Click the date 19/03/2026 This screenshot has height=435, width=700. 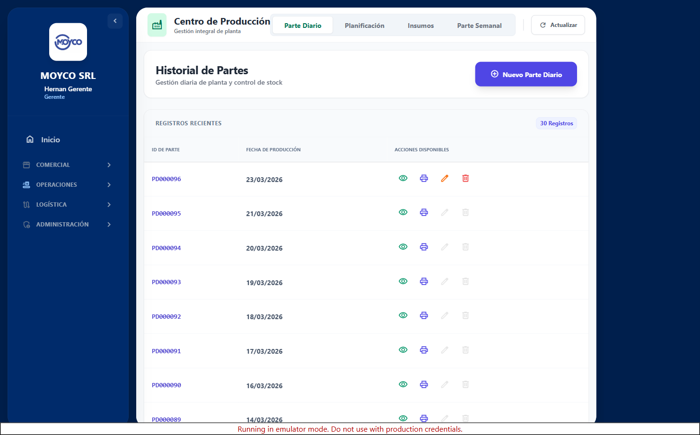click(264, 283)
